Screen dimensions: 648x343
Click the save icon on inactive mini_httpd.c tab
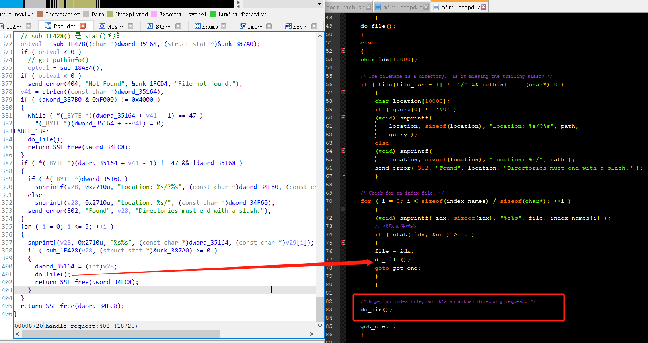pos(378,7)
